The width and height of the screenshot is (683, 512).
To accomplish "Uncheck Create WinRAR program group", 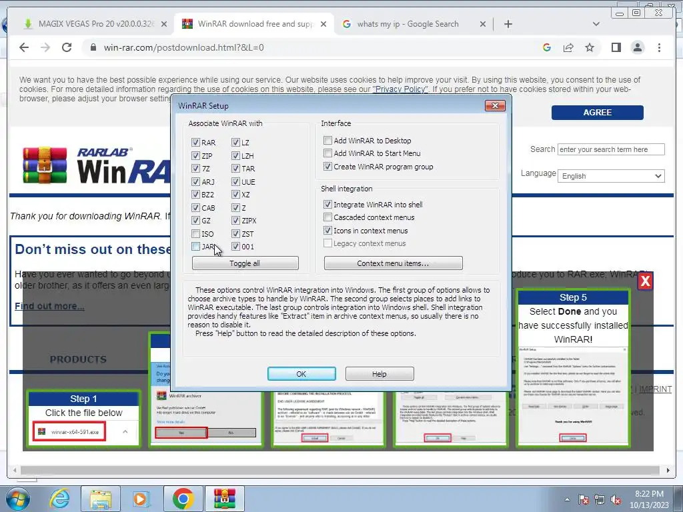I will pyautogui.click(x=327, y=166).
